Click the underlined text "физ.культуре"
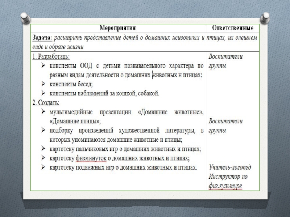 [225, 186]
